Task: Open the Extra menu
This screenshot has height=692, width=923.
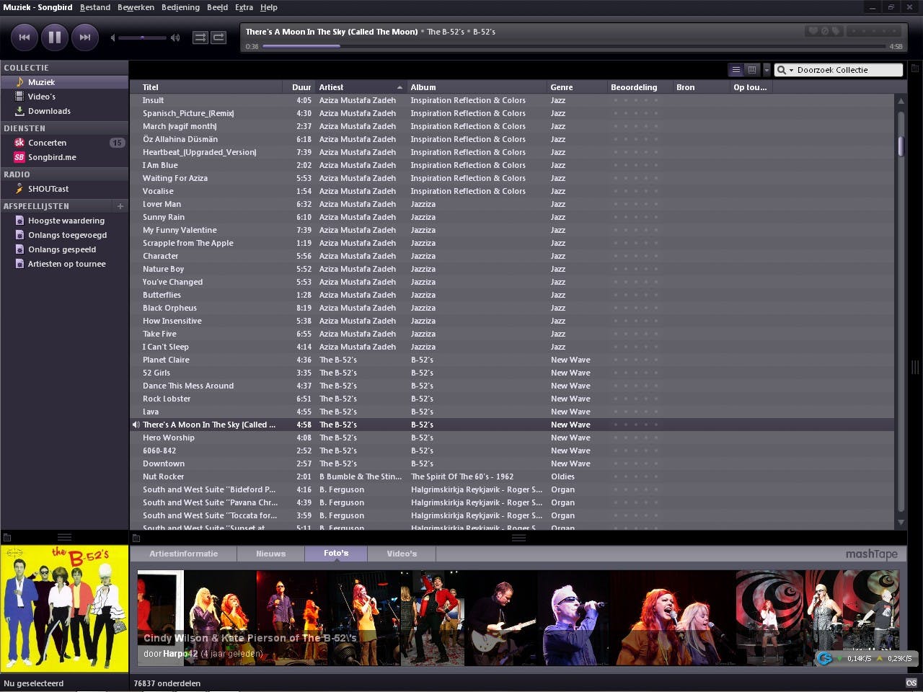Action: [244, 7]
